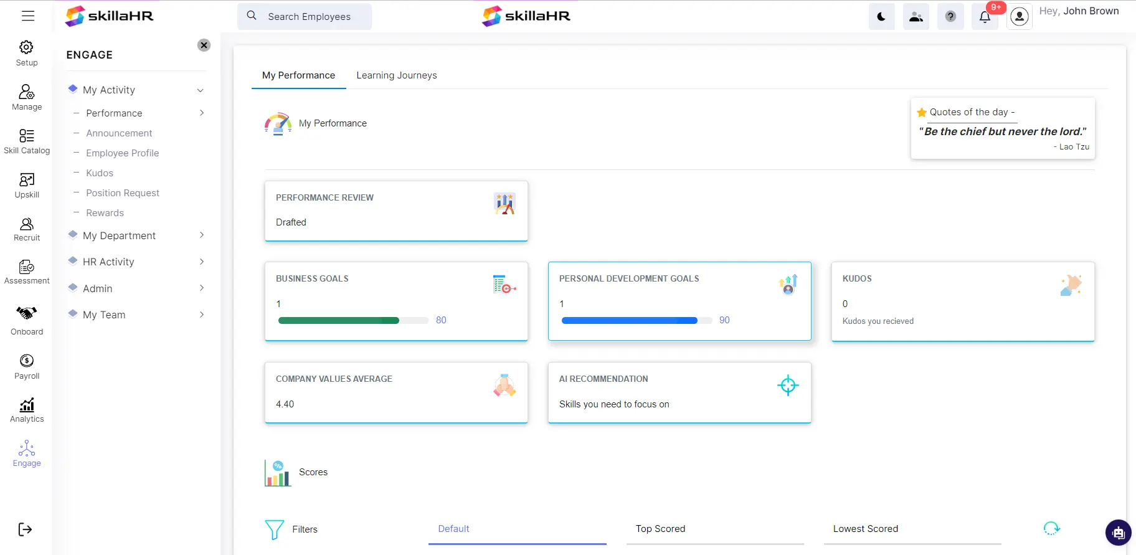
Task: Click Personal Development Goals progress bar
Action: click(637, 320)
